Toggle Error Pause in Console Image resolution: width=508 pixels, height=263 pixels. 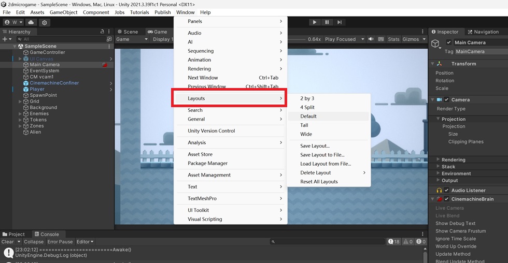60,242
